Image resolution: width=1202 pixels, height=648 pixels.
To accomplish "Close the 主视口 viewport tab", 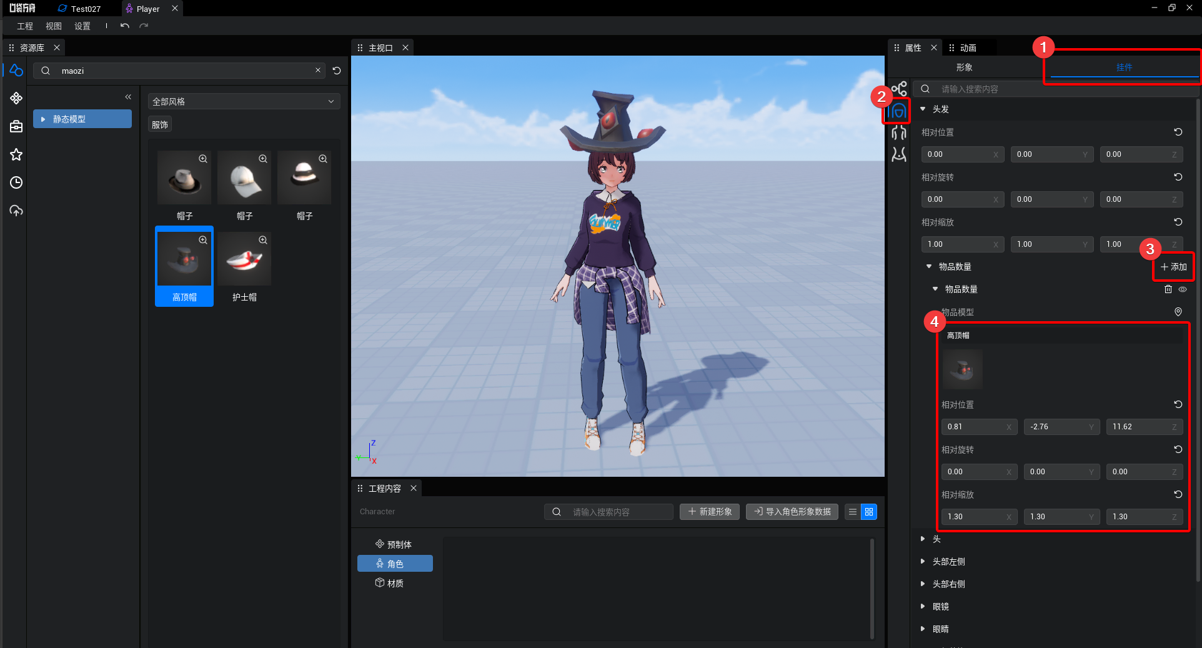I will click(405, 47).
